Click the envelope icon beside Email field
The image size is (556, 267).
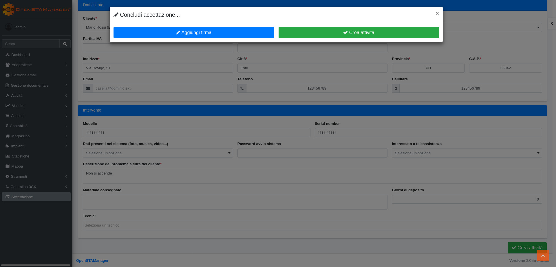[x=88, y=88]
